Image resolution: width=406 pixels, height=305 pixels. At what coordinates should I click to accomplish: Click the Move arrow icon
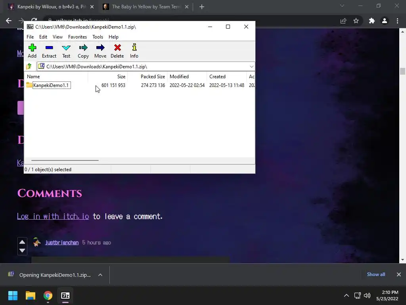100,48
